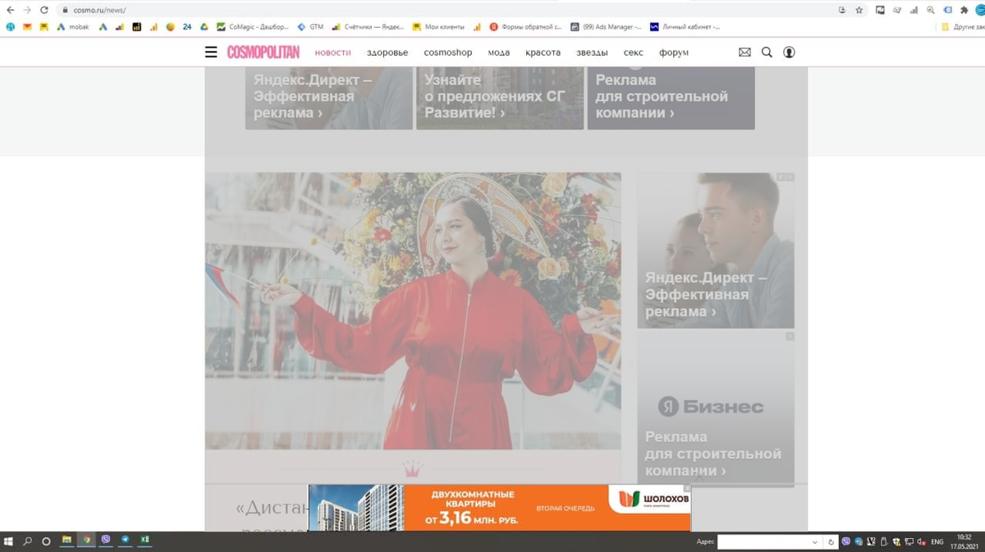985x552 pixels.
Task: Open the user profile icon in header
Action: 789,53
